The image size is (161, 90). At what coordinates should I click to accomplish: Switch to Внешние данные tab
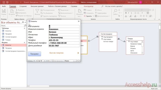point(37,6)
